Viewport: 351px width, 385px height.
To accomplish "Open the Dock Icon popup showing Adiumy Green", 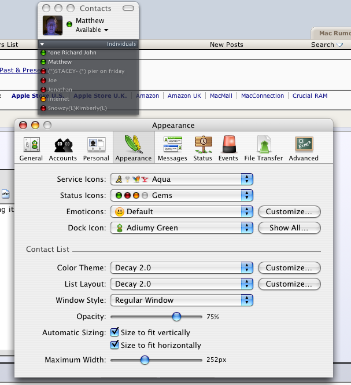I will [x=182, y=228].
